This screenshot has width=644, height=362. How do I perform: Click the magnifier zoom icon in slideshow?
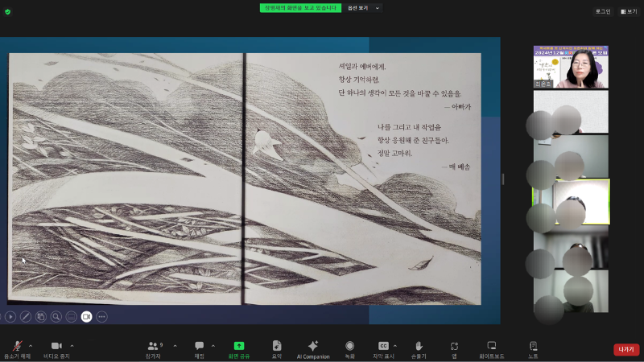tap(56, 316)
